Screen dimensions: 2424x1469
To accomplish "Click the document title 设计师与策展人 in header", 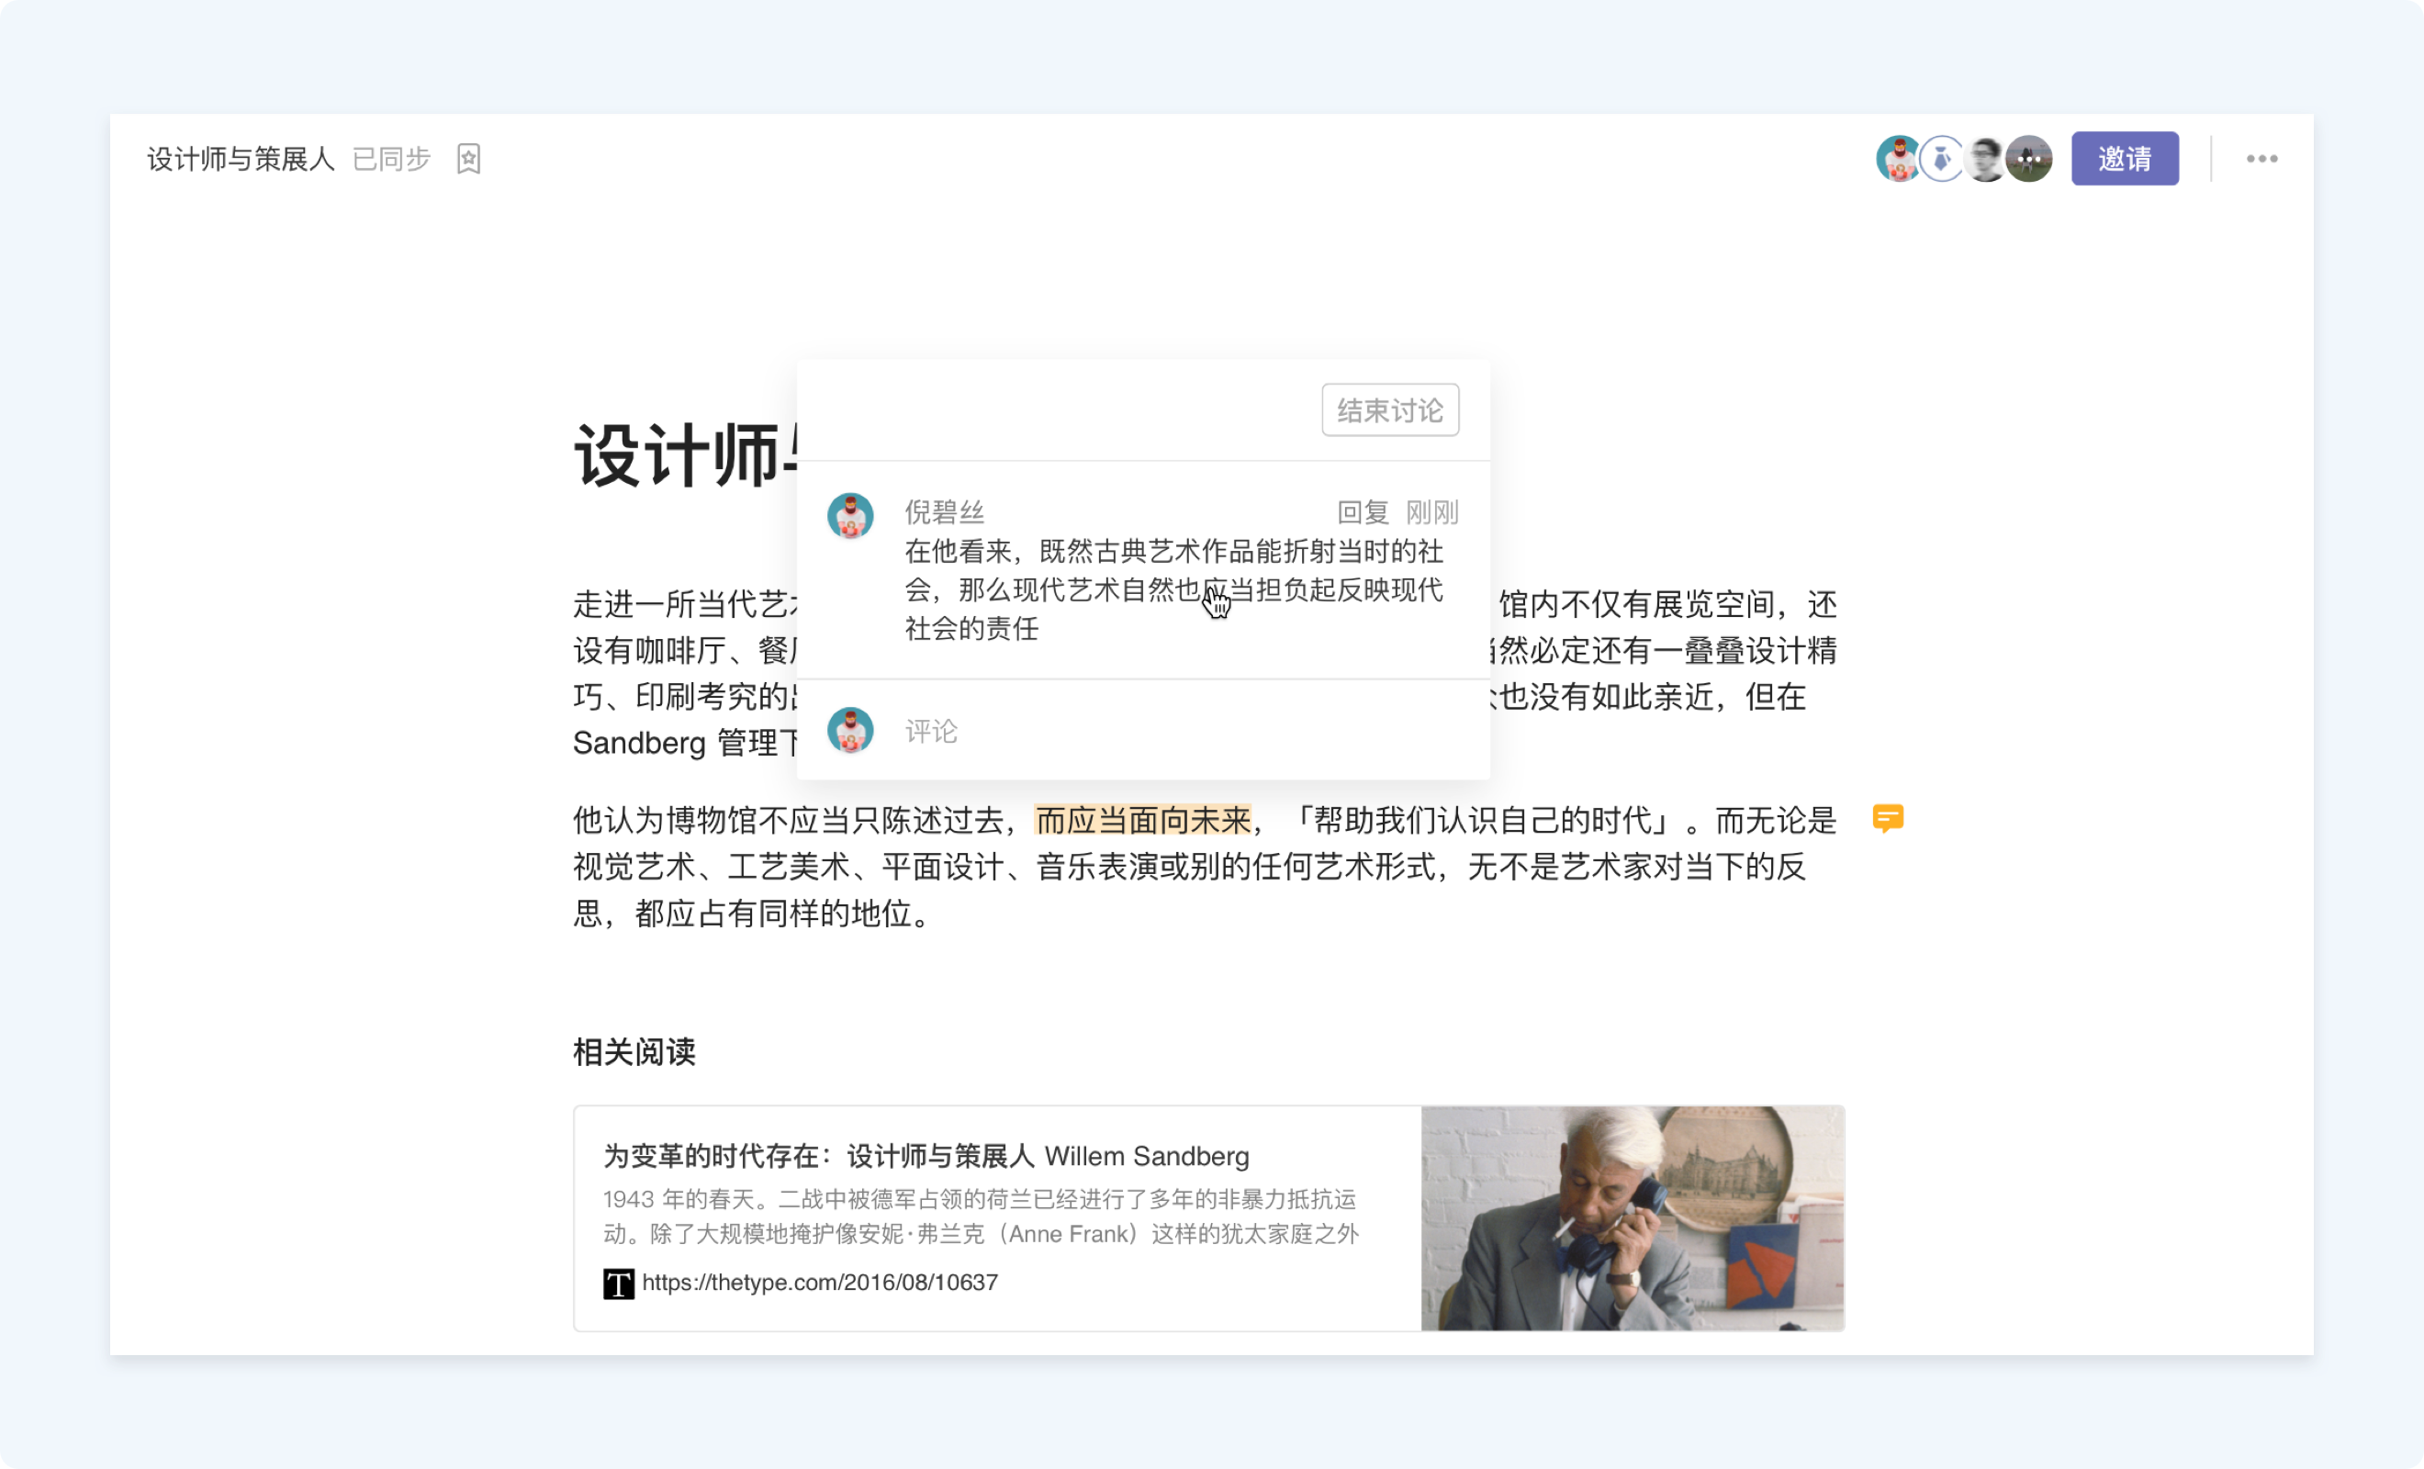I will (x=241, y=159).
